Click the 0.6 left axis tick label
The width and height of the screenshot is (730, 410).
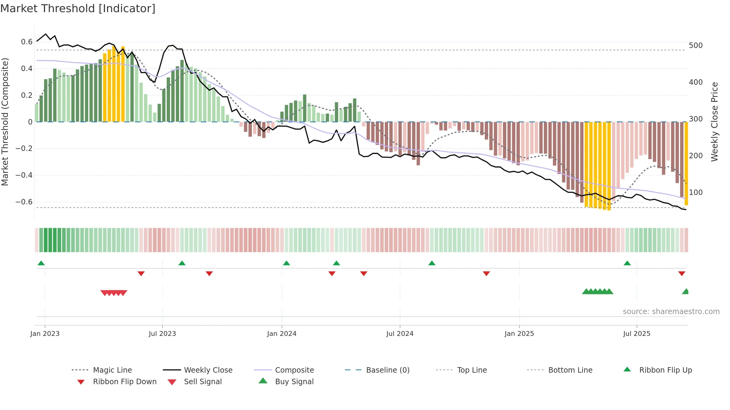[27, 42]
